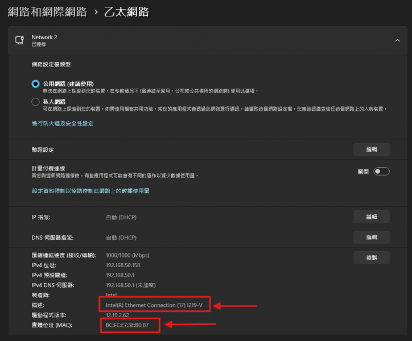Click Network 2 header text
The height and width of the screenshot is (341, 412).
[x=44, y=38]
